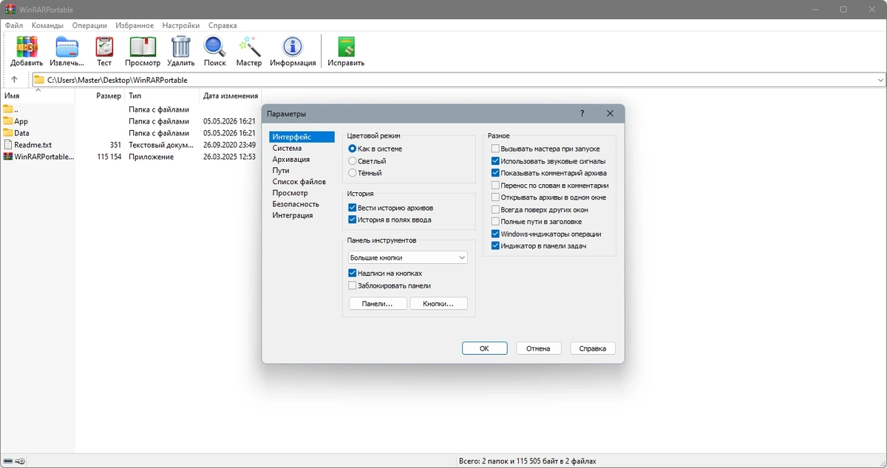Viewport: 887px width, 468px height.
Task: Open the Избранное menu
Action: point(135,25)
